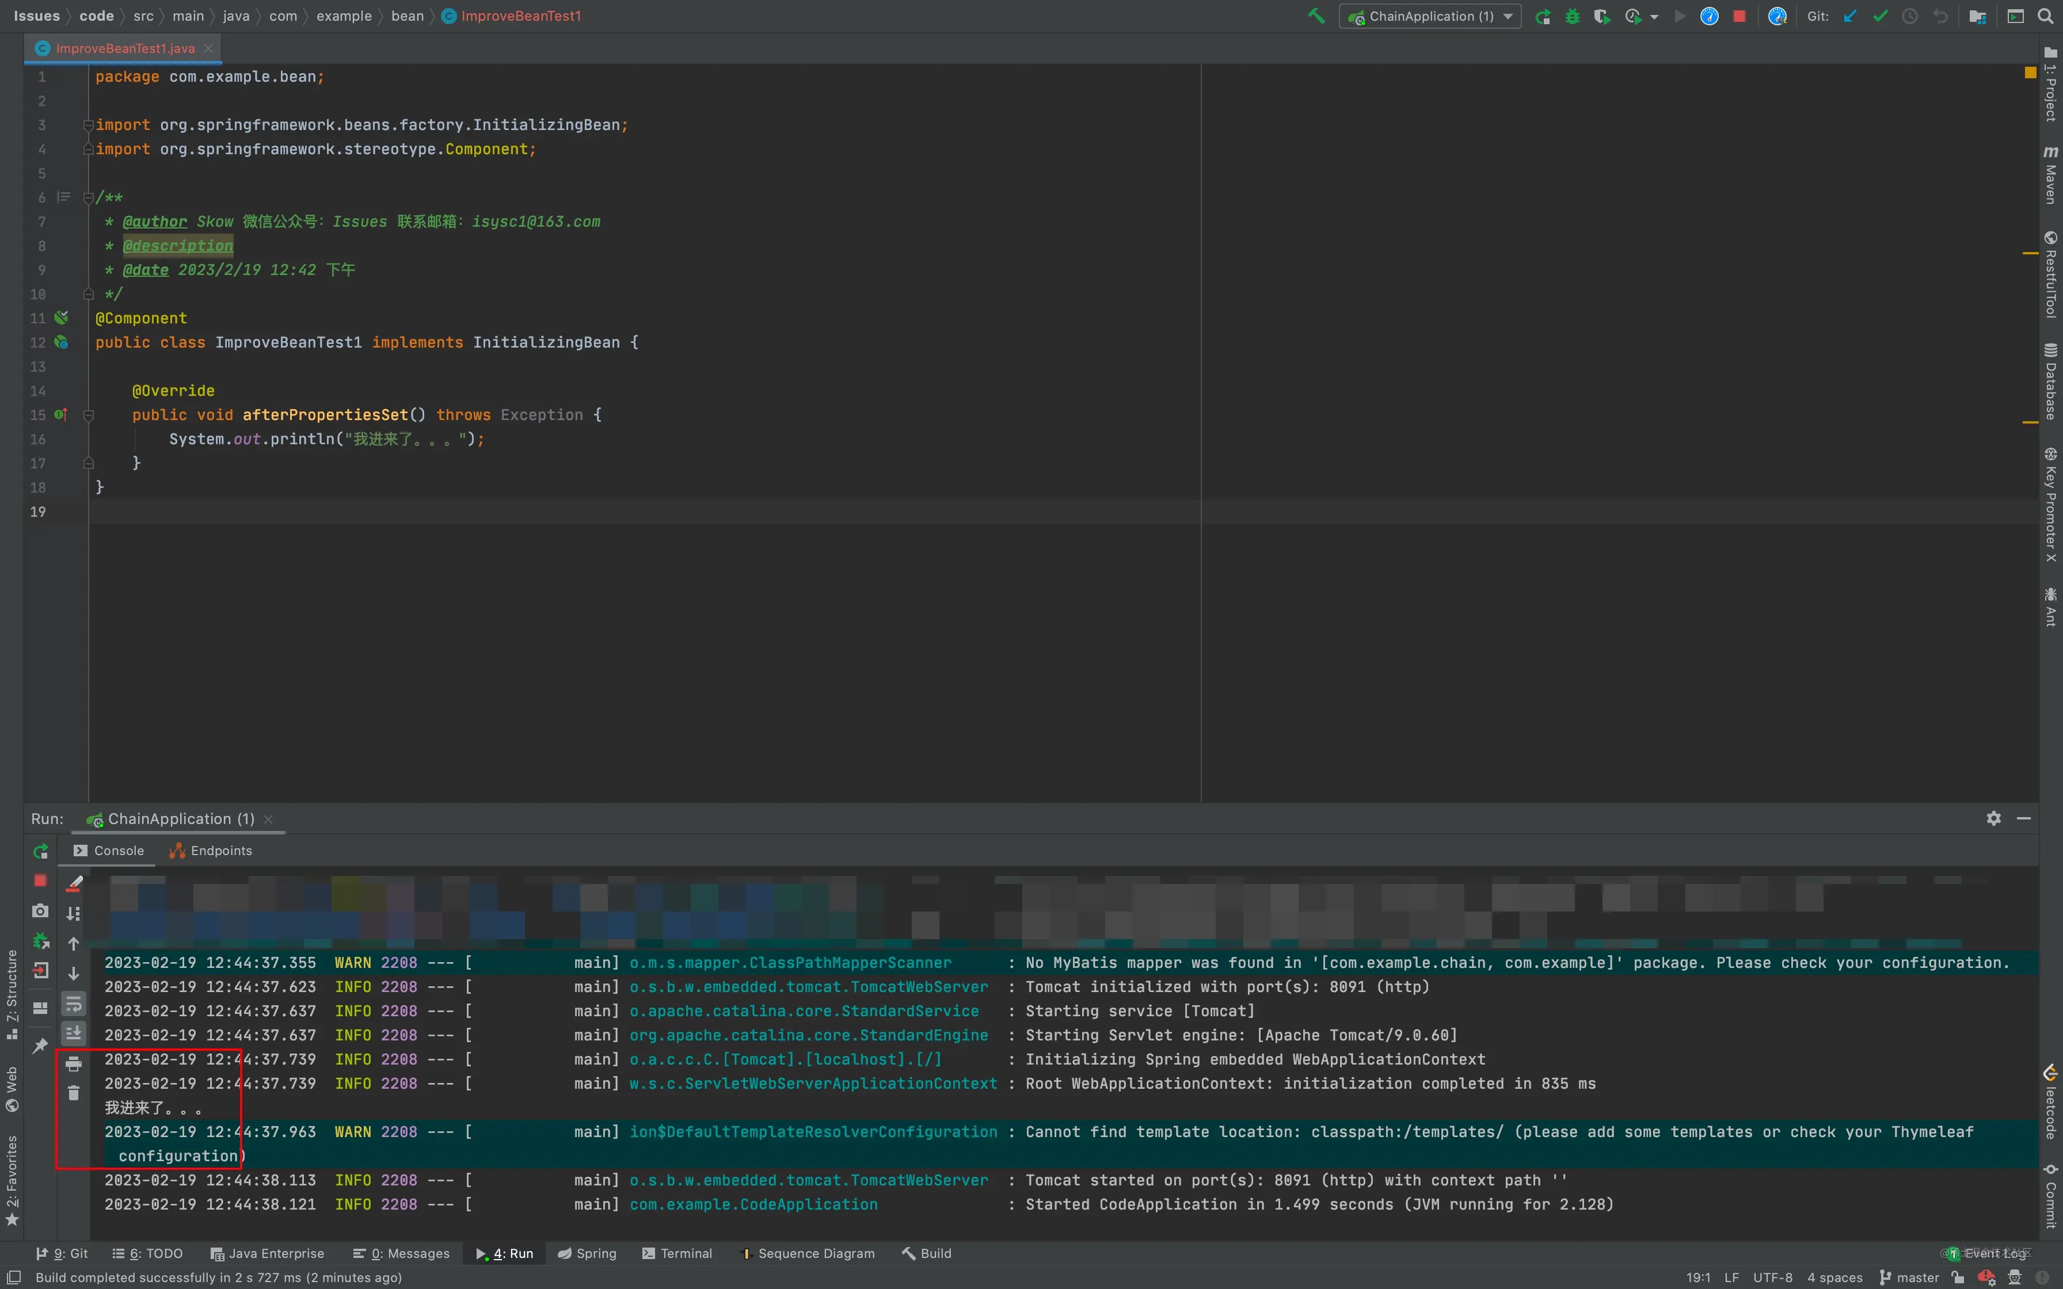Open the Database tool window tab
The height and width of the screenshot is (1289, 2063).
tap(2050, 382)
